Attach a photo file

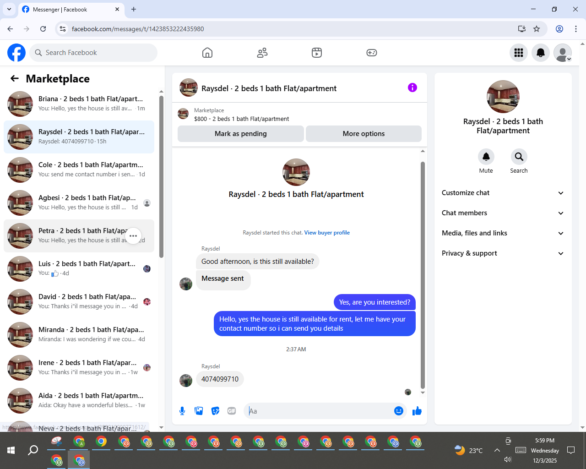pyautogui.click(x=199, y=411)
